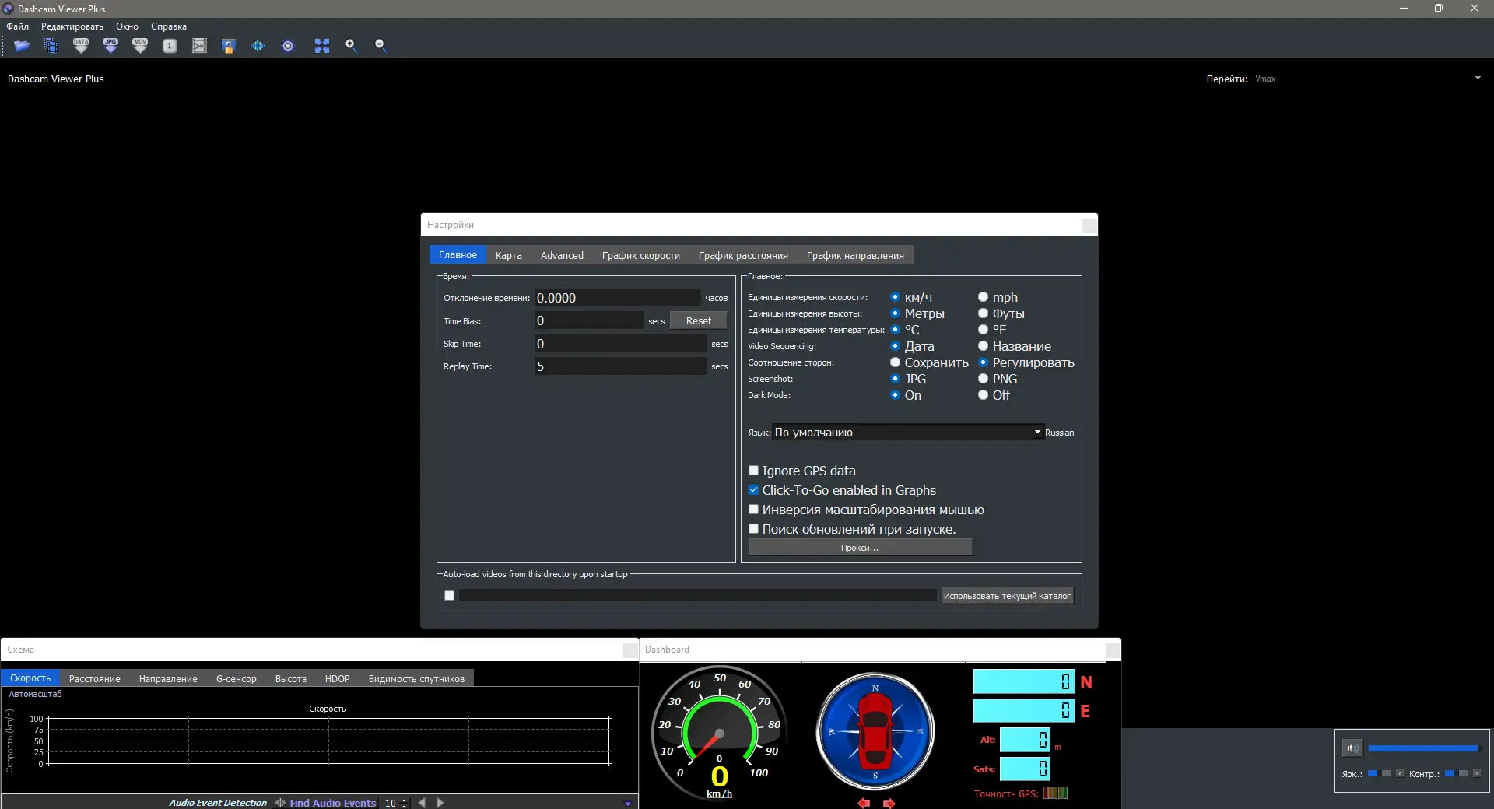
Task: Click the padlock toolbar icon
Action: coord(228,46)
